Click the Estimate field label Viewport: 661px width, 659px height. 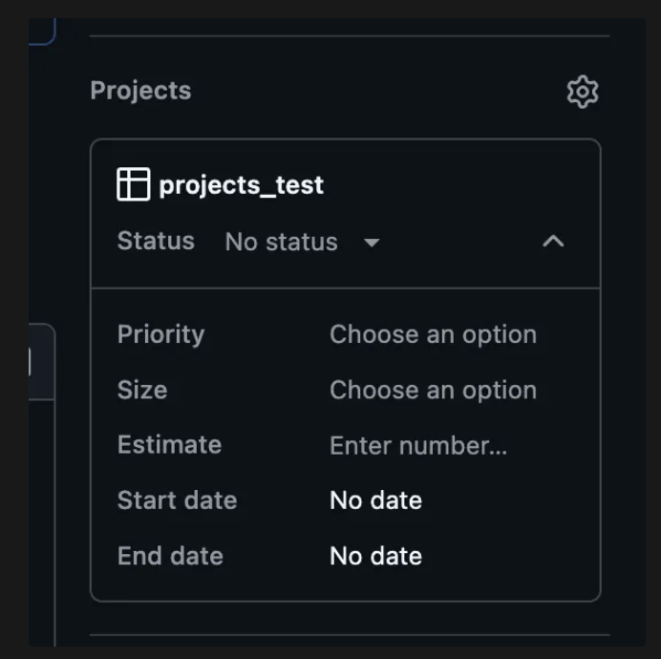169,445
